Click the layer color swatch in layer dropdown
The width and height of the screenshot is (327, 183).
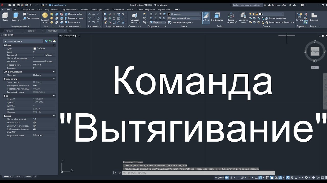(260, 14)
